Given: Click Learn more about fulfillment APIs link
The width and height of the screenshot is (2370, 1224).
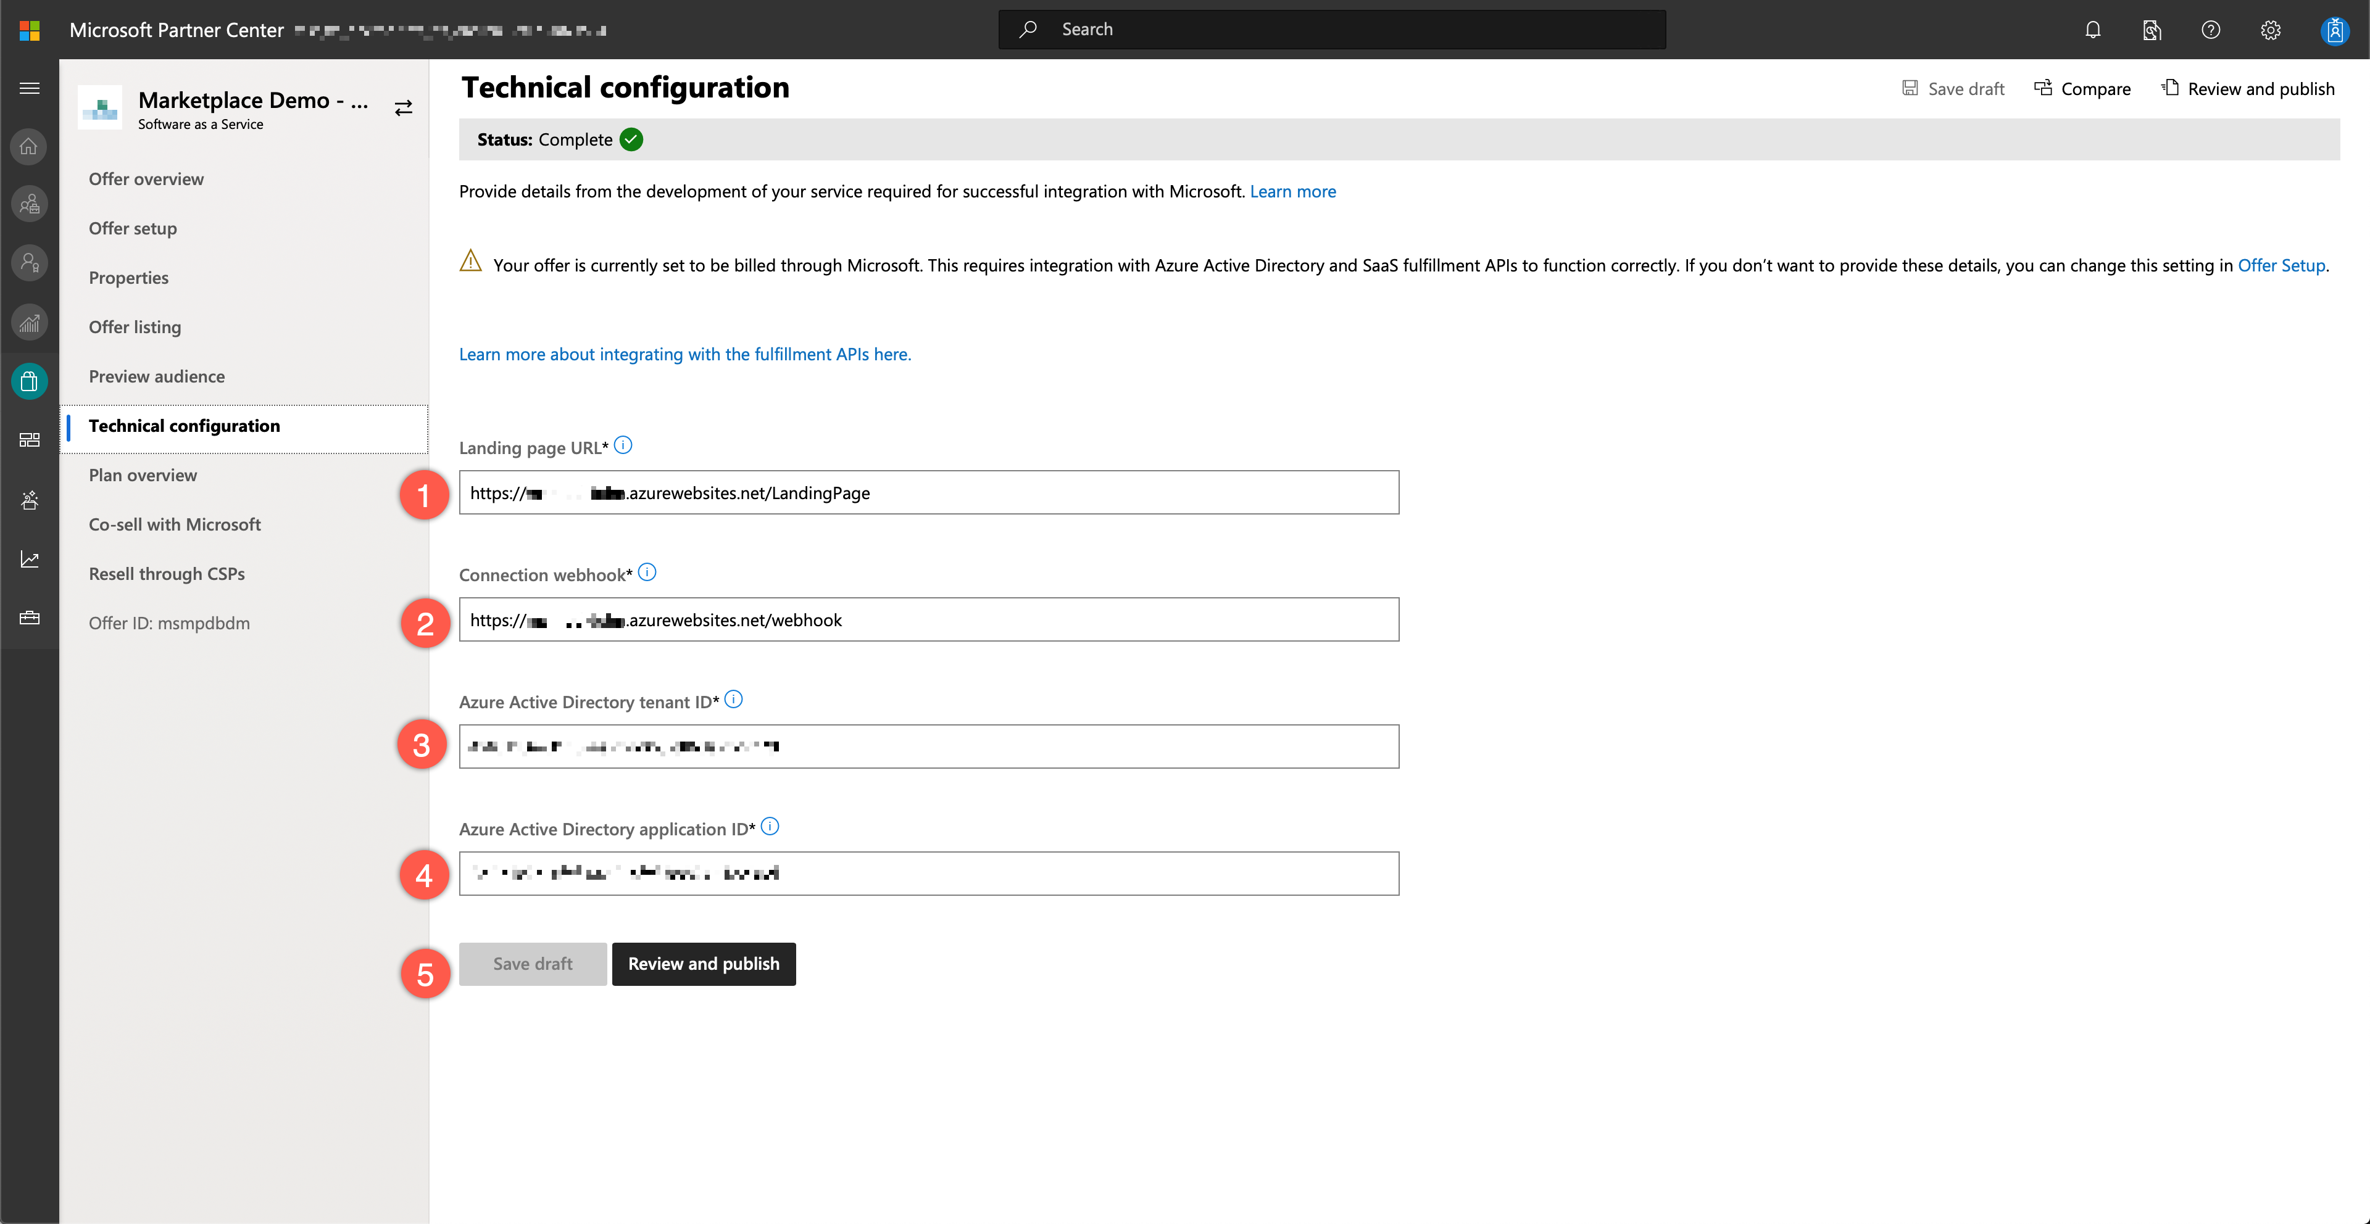Looking at the screenshot, I should (684, 353).
